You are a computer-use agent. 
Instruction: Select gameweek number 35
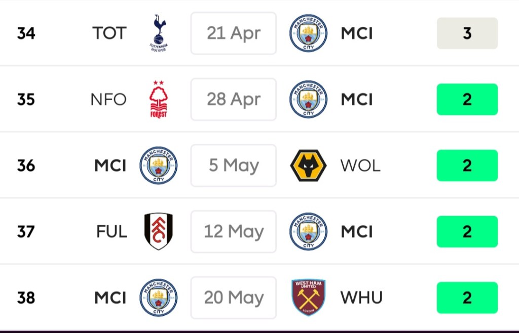(26, 99)
